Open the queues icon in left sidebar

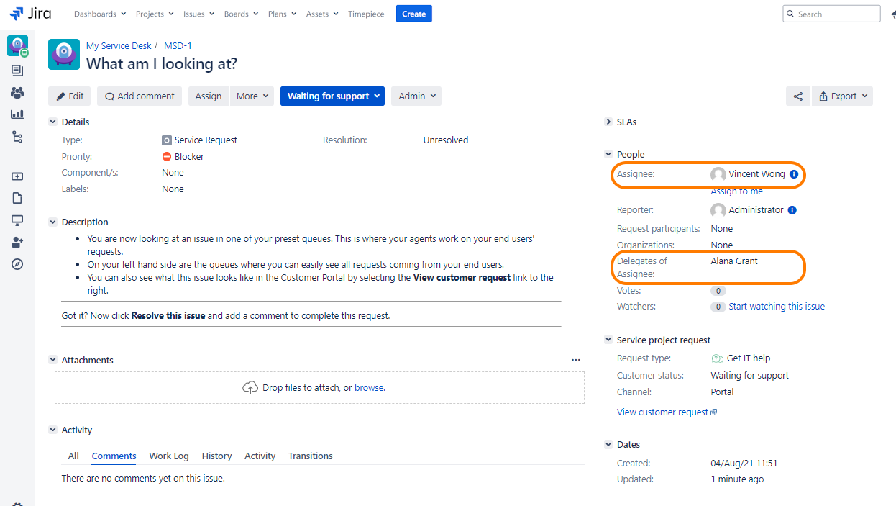tap(17, 71)
